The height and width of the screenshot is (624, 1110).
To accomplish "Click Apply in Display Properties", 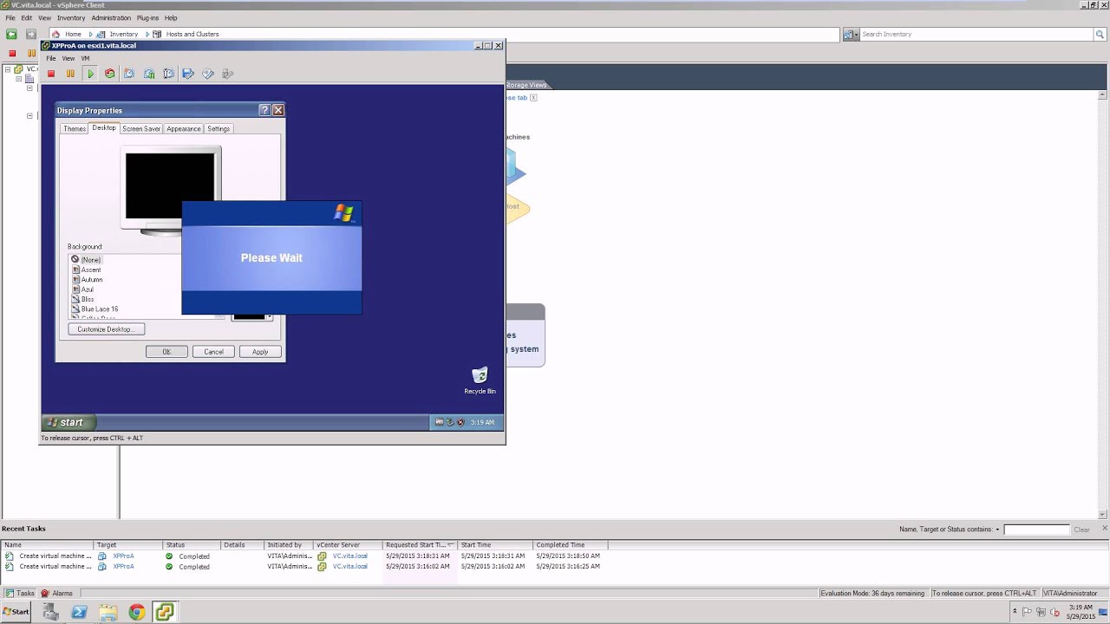I will pos(260,352).
